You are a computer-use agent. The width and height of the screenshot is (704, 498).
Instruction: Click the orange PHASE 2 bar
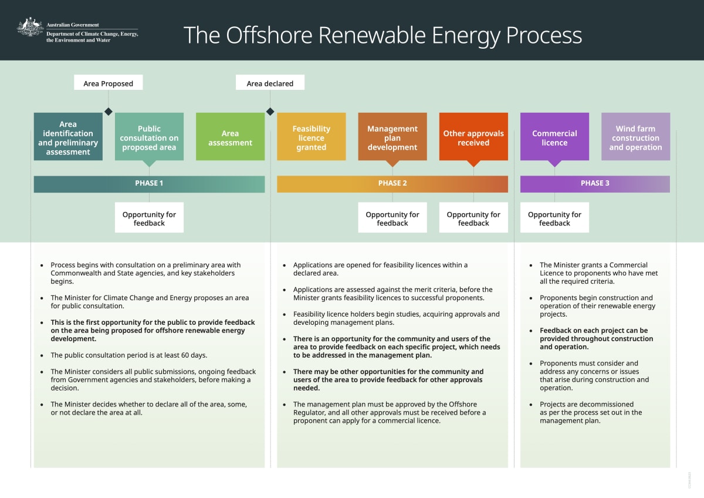point(392,183)
